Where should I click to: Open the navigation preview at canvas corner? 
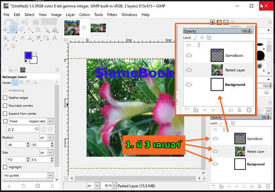(x=204, y=178)
